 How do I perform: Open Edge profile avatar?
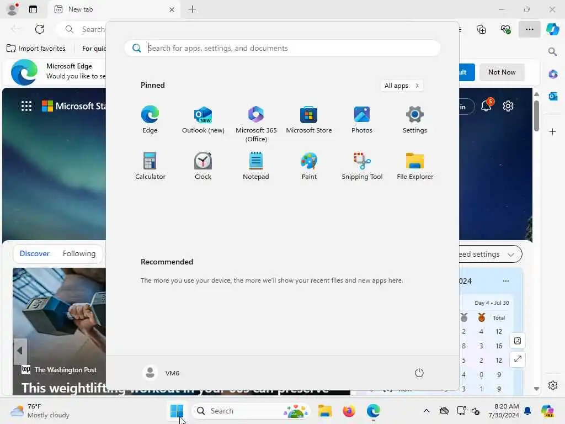tap(13, 9)
